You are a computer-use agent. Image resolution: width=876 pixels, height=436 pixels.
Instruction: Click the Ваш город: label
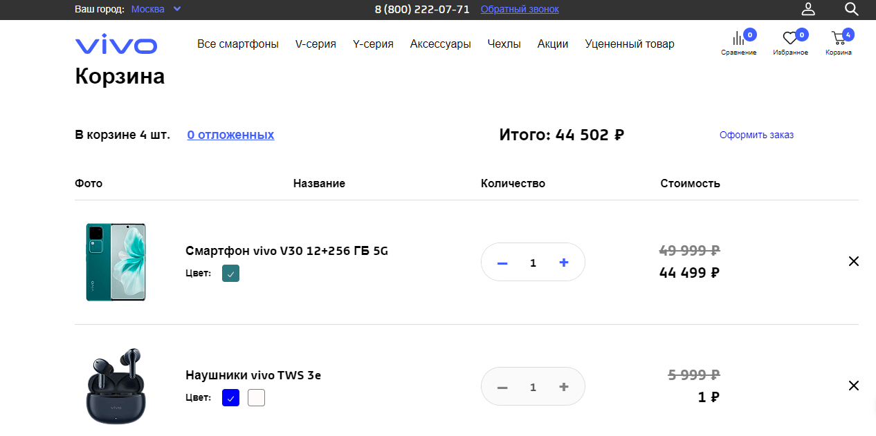[100, 9]
